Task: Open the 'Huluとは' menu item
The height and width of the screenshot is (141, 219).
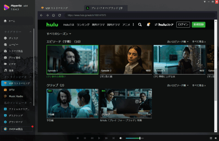Action: click(69, 25)
